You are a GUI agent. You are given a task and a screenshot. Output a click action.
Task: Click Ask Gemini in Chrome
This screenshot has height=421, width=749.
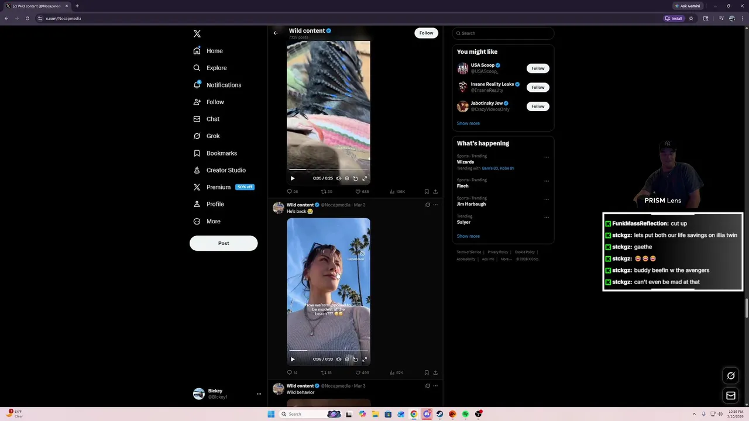pyautogui.click(x=687, y=6)
